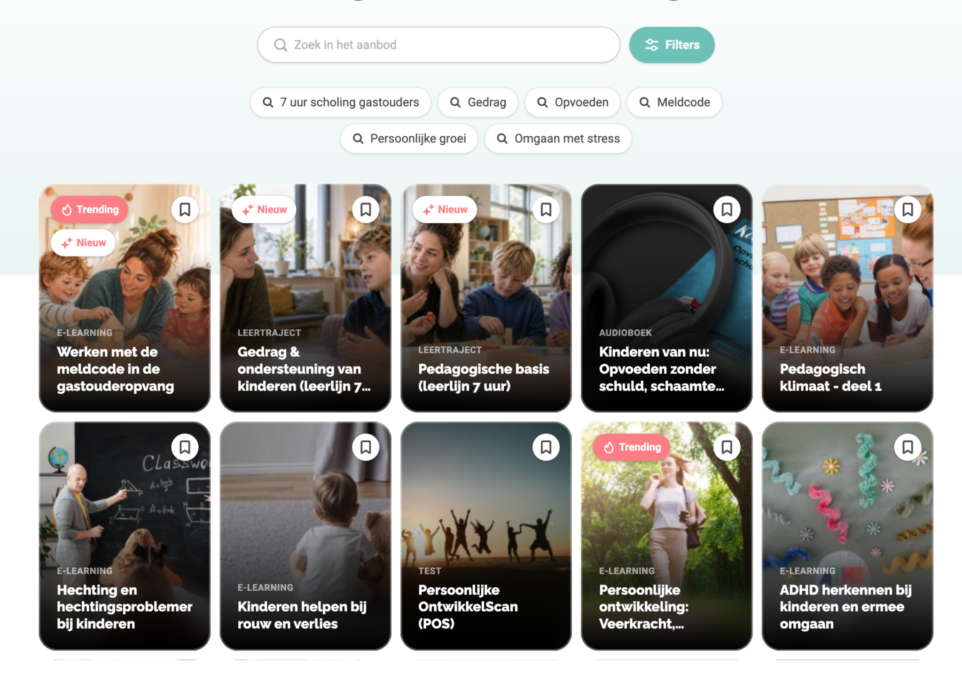Choose the 'Persoonlijke groei' suggestion chip
Viewport: 962px width, 673px height.
409,139
